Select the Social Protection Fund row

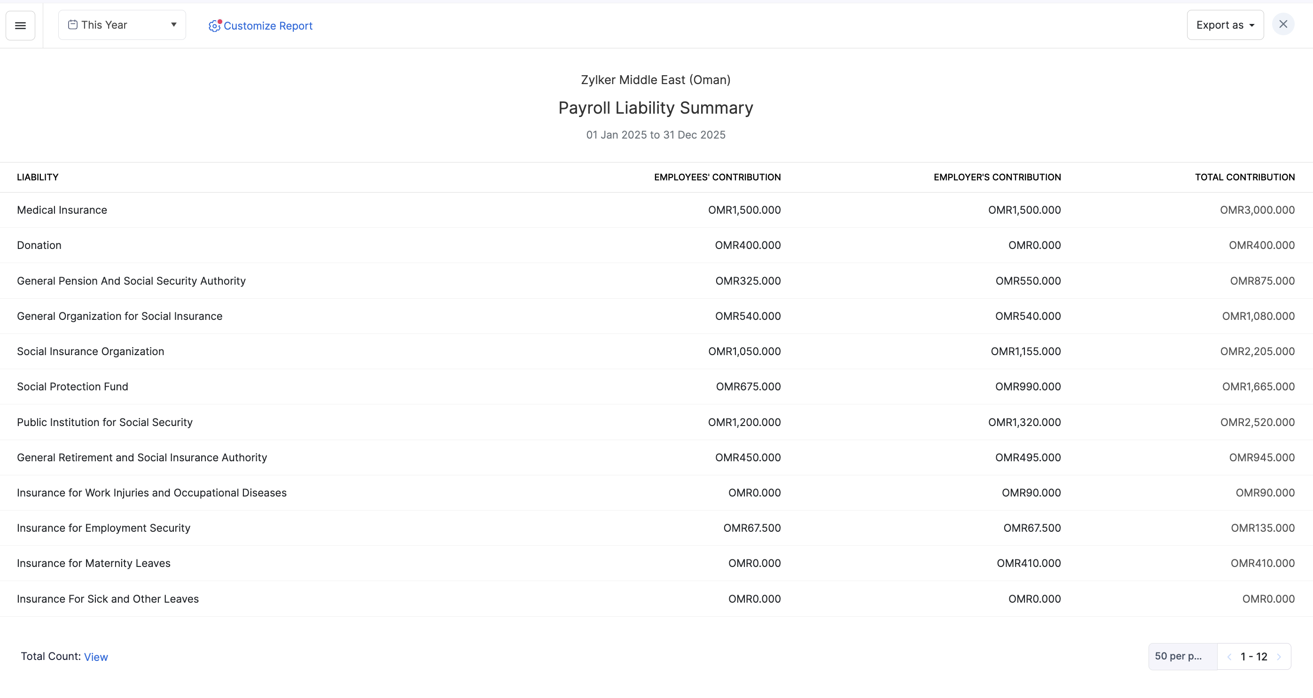point(72,387)
